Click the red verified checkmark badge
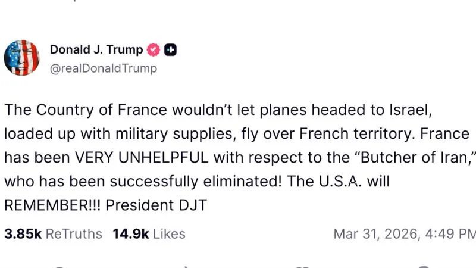The height and width of the screenshot is (268, 476). click(x=154, y=50)
